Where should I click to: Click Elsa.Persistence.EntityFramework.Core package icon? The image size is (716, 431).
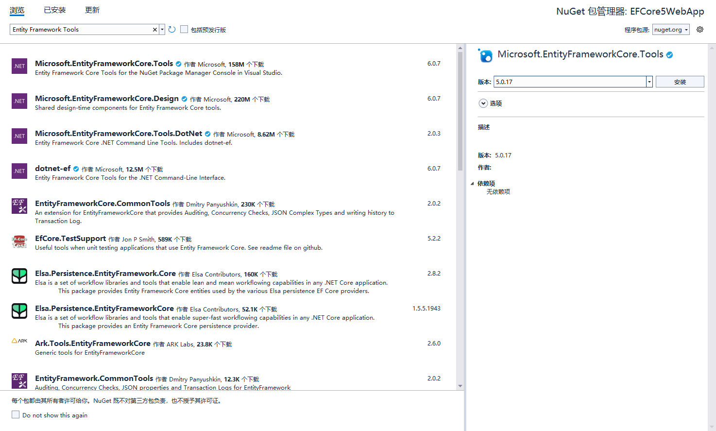click(x=19, y=276)
